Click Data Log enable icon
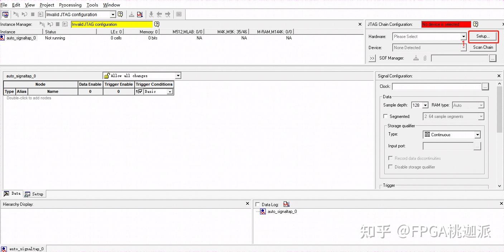This screenshot has height=252, width=504. point(286,204)
